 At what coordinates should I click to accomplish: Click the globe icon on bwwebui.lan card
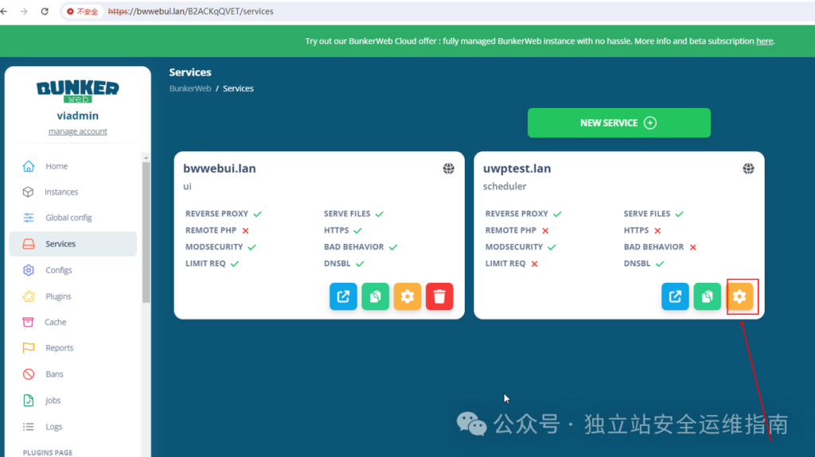449,168
